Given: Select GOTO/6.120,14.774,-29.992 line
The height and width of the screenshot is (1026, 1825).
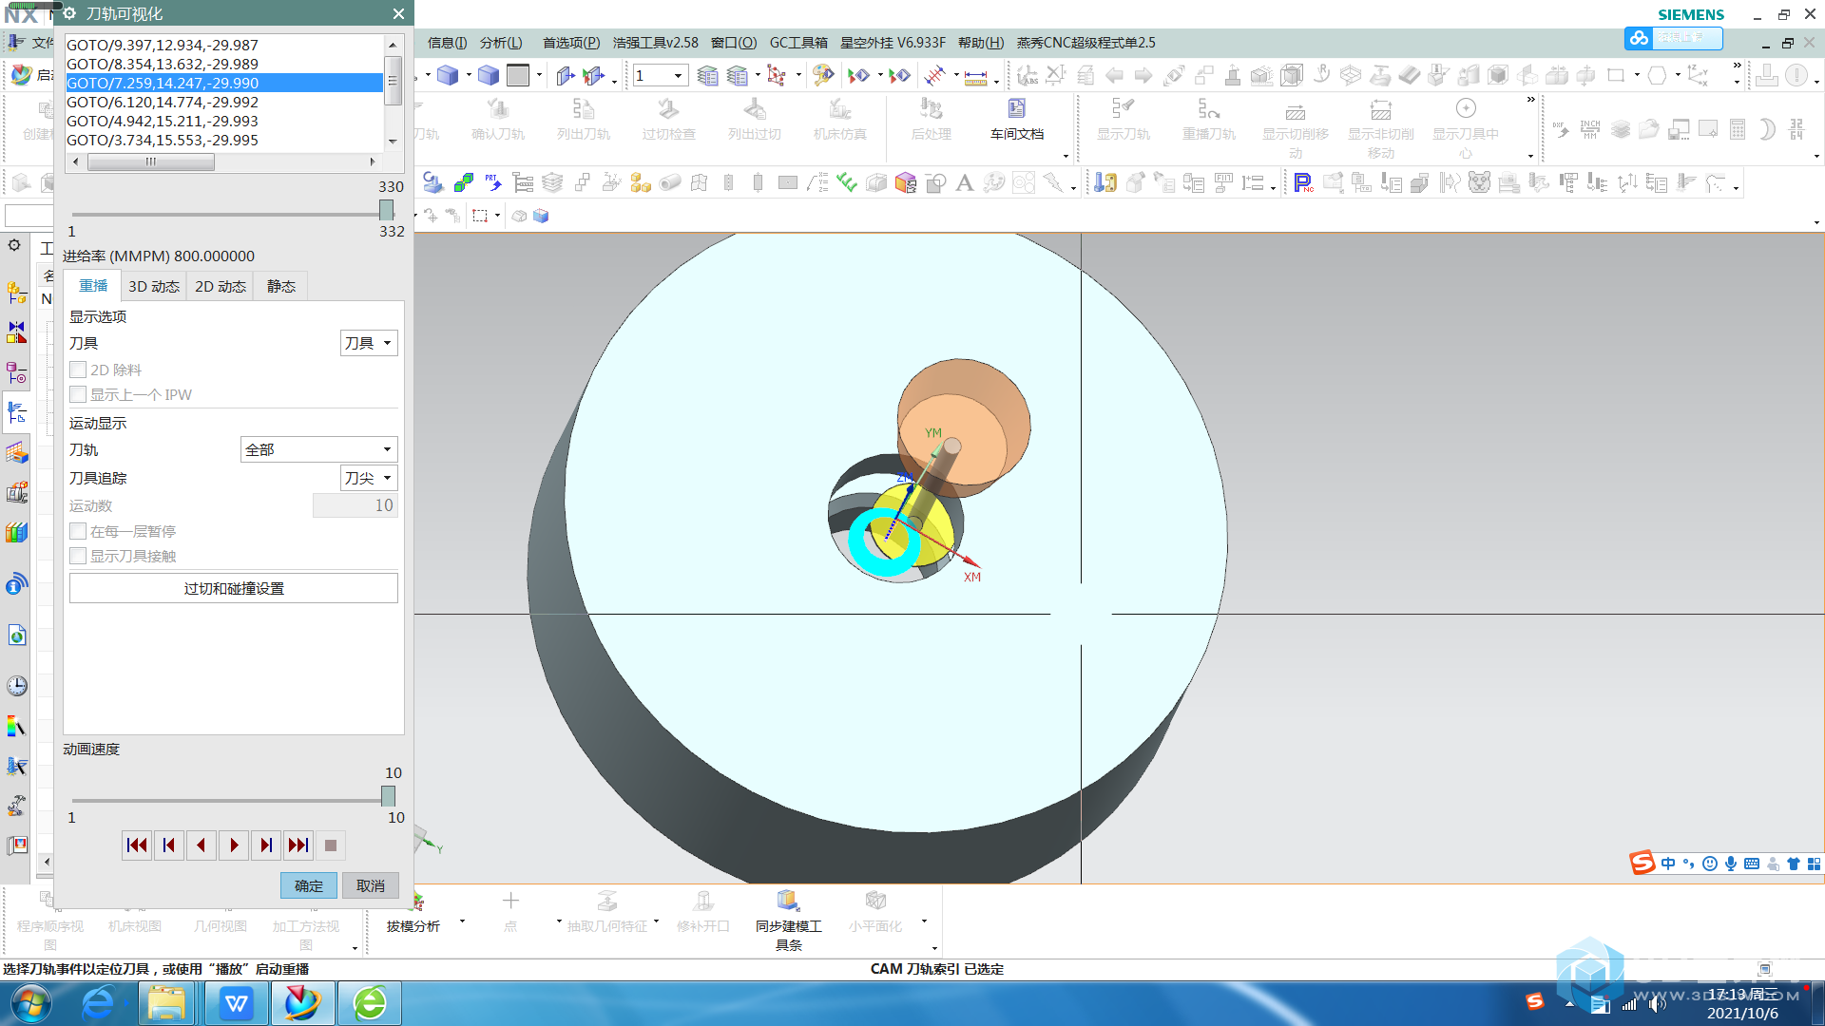Looking at the screenshot, I should [224, 102].
